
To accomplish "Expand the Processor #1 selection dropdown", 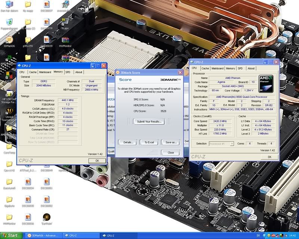I will coord(232,143).
